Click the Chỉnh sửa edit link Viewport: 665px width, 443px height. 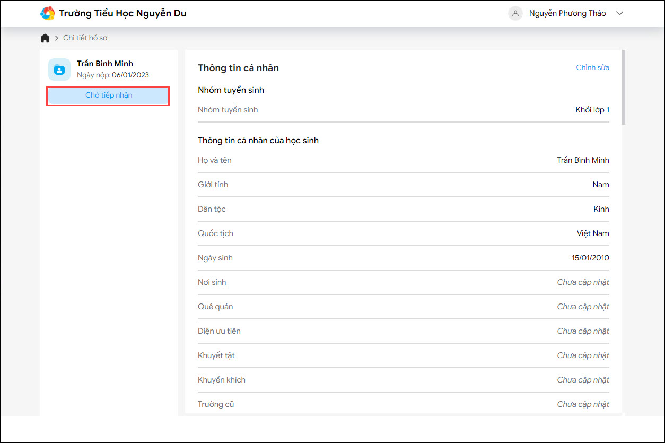tap(592, 67)
